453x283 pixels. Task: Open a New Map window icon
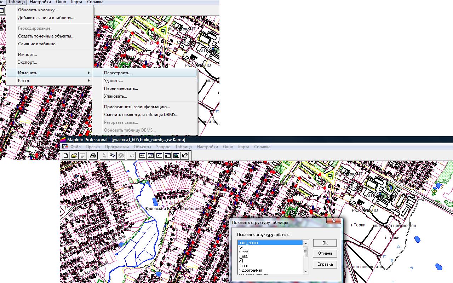pyautogui.click(x=151, y=156)
